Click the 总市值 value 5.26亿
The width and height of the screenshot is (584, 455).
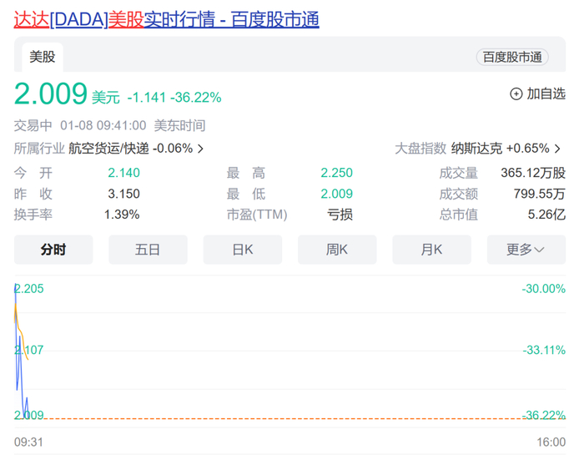546,215
